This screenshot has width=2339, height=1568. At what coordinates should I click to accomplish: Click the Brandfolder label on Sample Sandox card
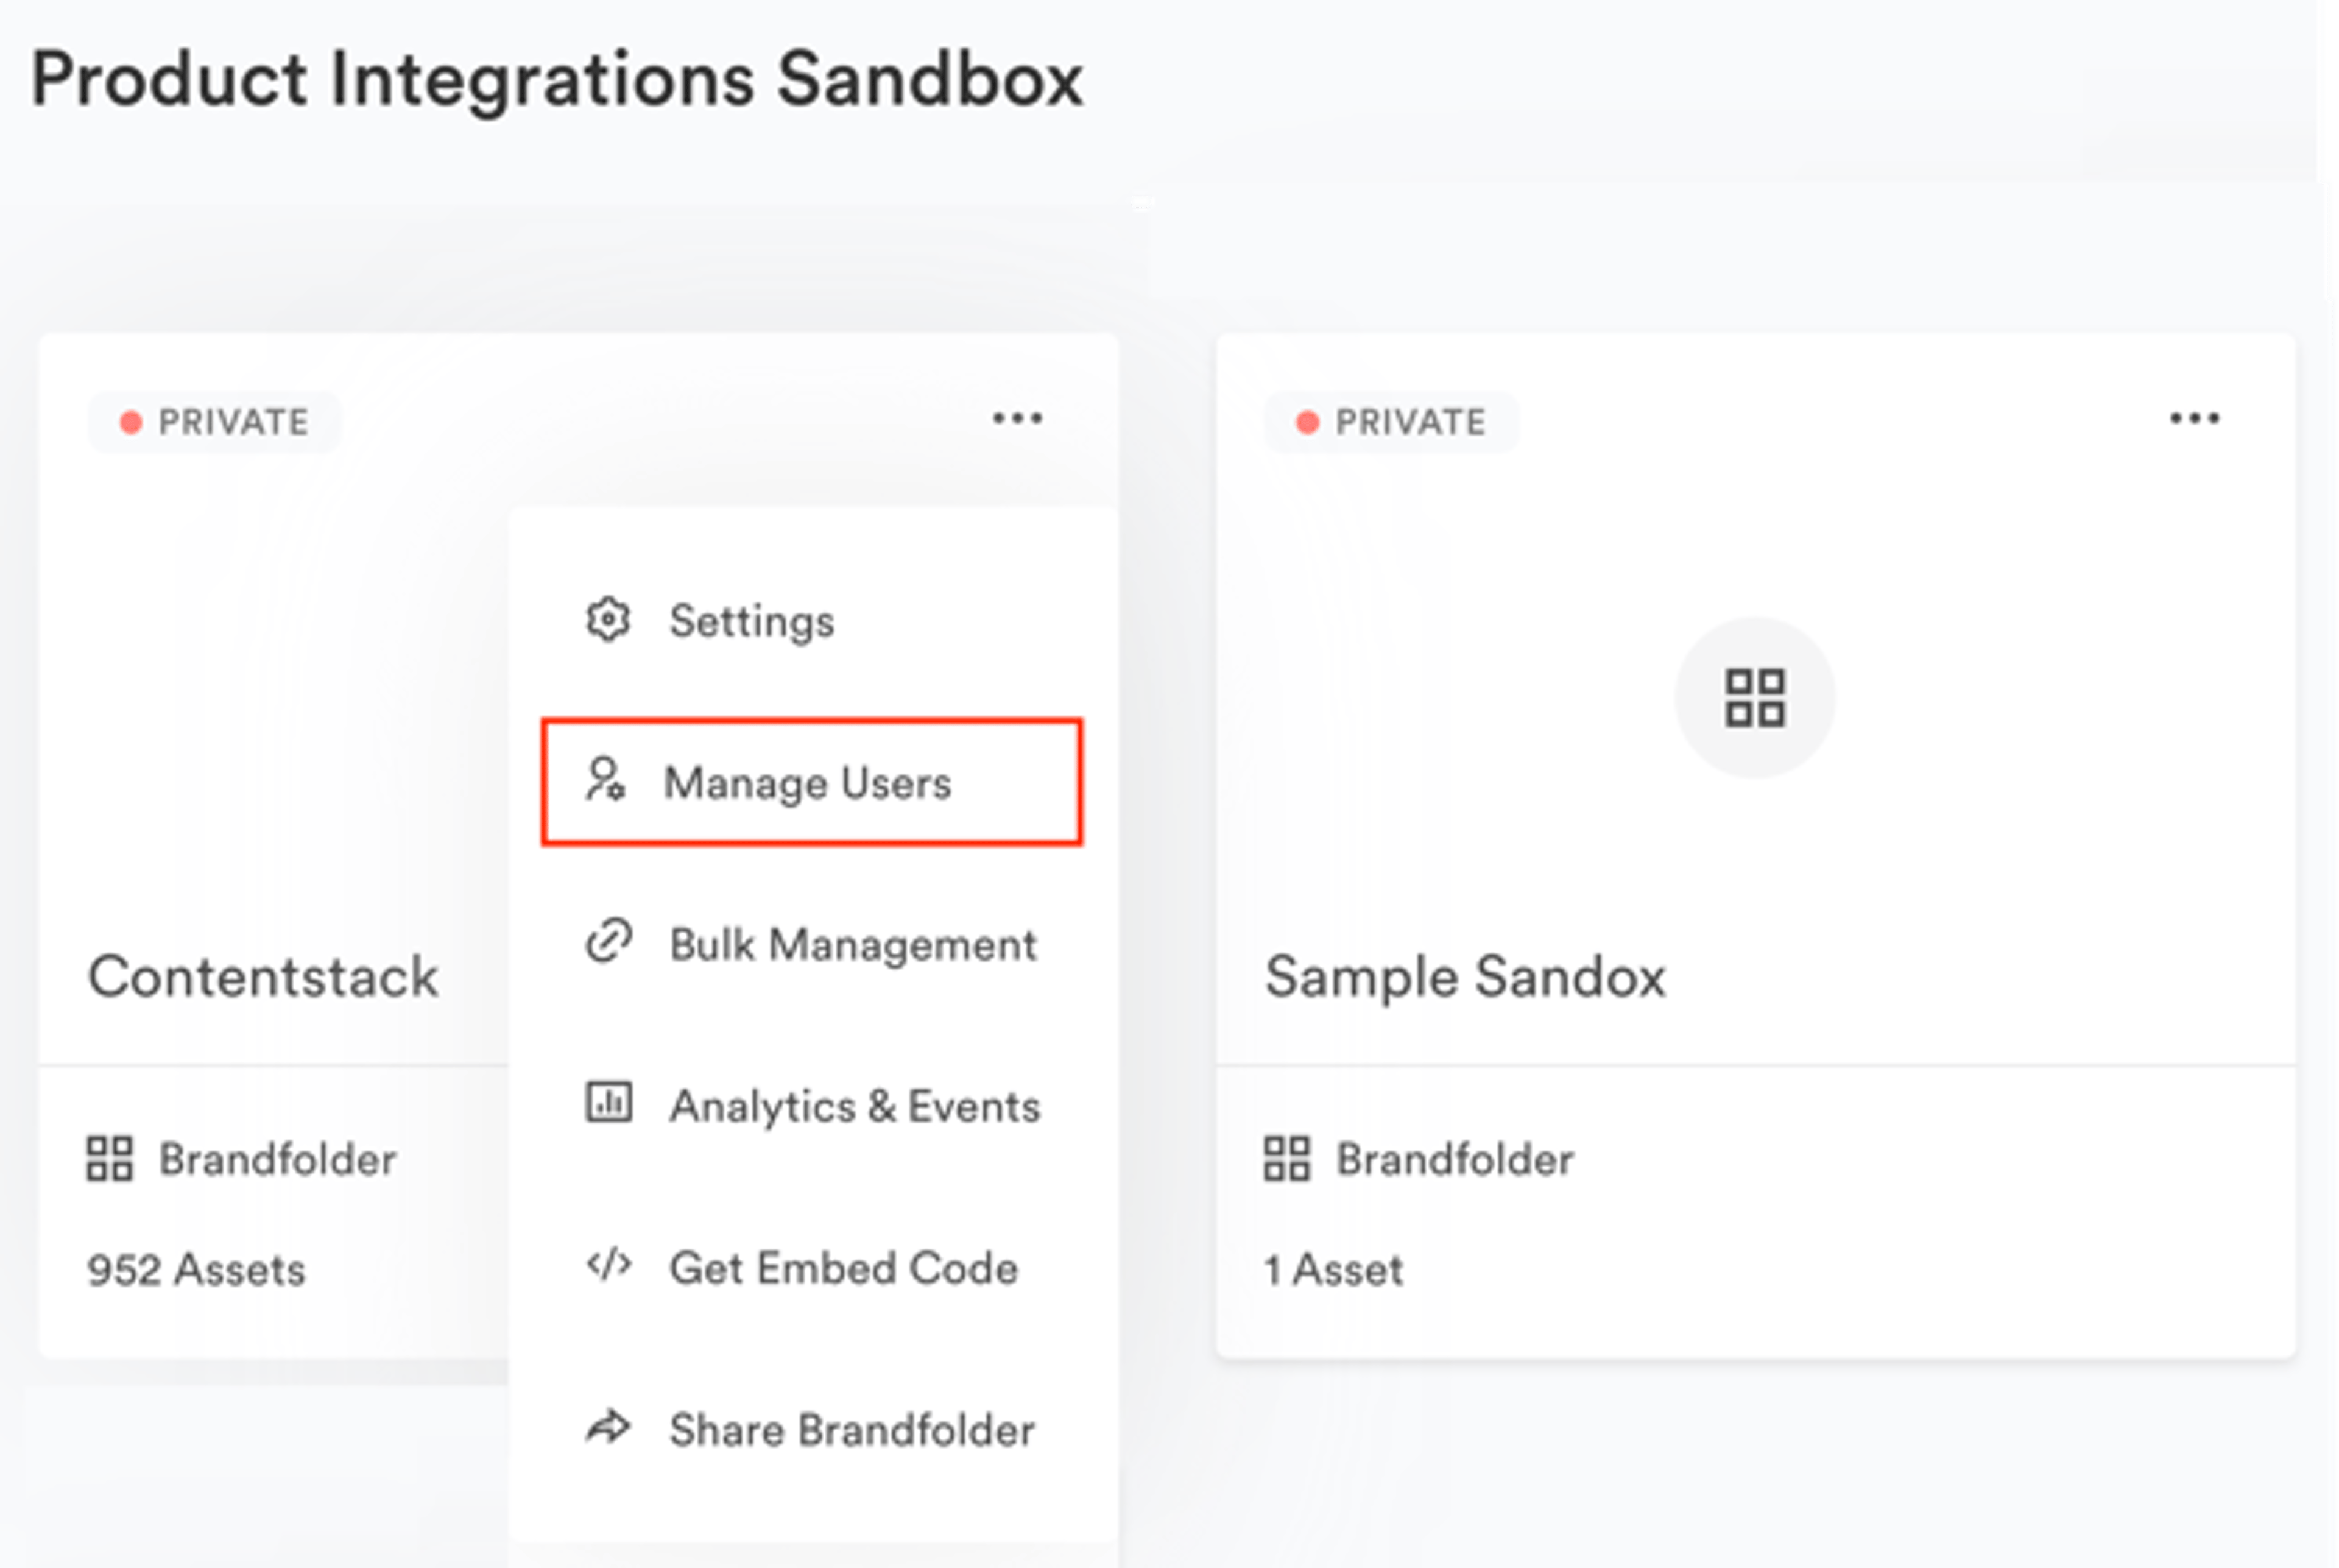coord(1455,1160)
